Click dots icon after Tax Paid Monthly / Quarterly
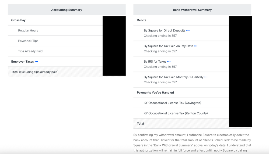The height and width of the screenshot is (154, 269). coord(206,77)
